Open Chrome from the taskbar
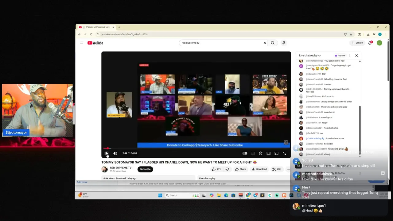The height and width of the screenshot is (221, 393). [x=248, y=195]
